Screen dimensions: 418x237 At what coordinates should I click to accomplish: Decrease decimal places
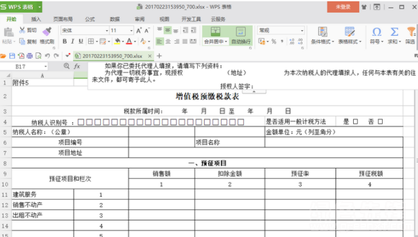coord(300,42)
